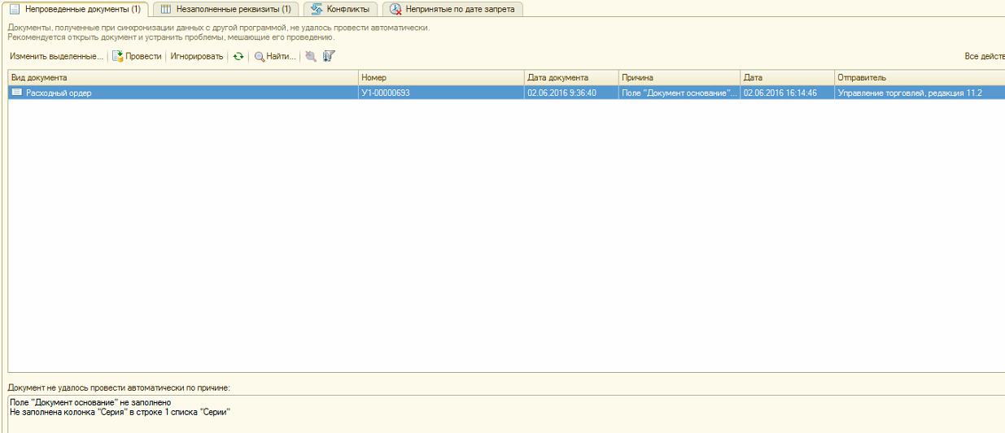Click the Игнорировать button

(x=196, y=57)
